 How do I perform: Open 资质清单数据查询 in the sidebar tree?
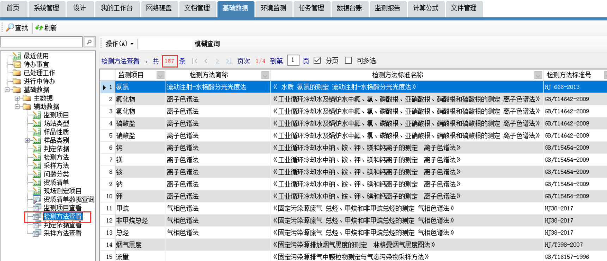[69, 199]
